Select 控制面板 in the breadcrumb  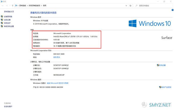(x=23, y=6)
